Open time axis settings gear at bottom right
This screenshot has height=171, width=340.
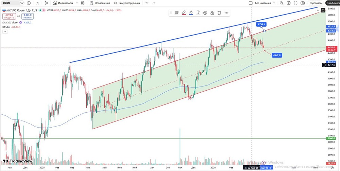[333, 168]
